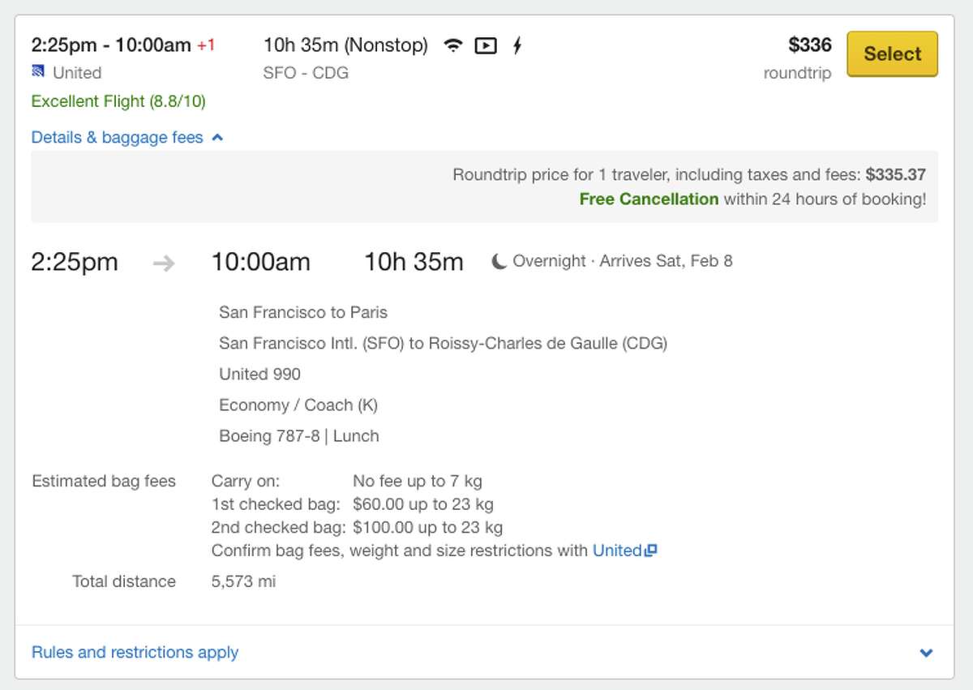Click the Boeing 787-8 | Lunch line
Viewport: 973px width, 690px height.
click(299, 435)
